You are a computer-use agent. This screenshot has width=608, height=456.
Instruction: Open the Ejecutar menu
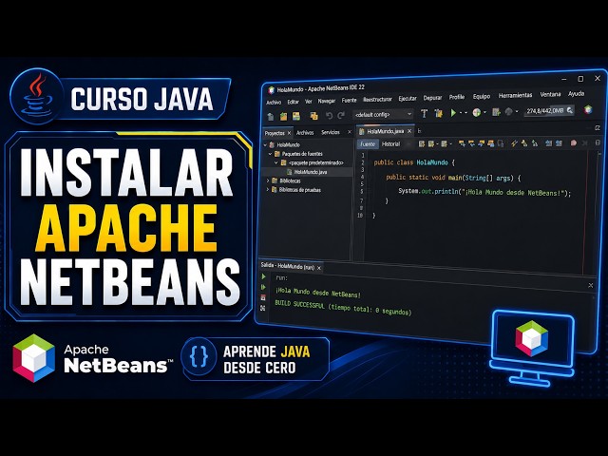point(408,99)
